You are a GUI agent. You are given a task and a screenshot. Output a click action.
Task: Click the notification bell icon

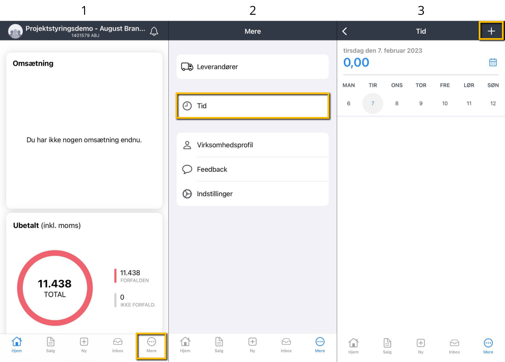tap(154, 31)
